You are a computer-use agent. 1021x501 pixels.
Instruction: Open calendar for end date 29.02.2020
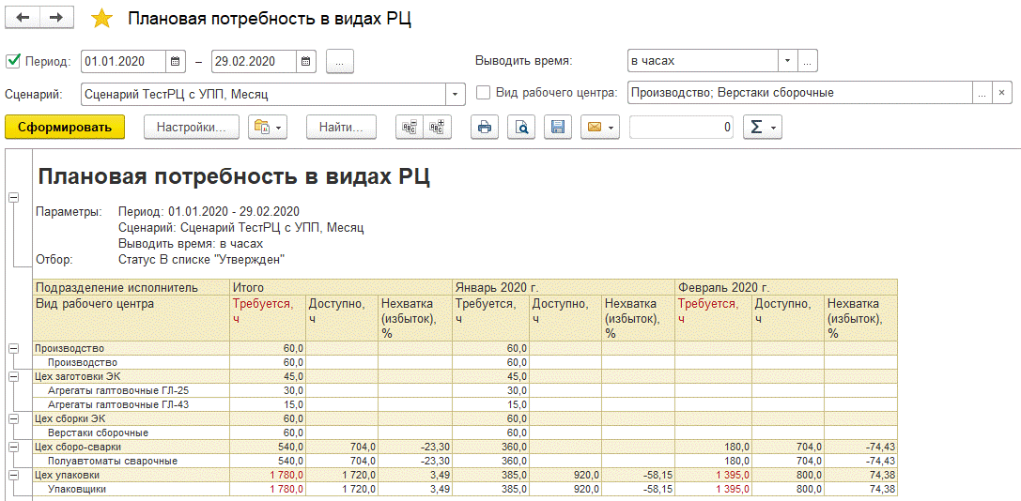(x=306, y=61)
